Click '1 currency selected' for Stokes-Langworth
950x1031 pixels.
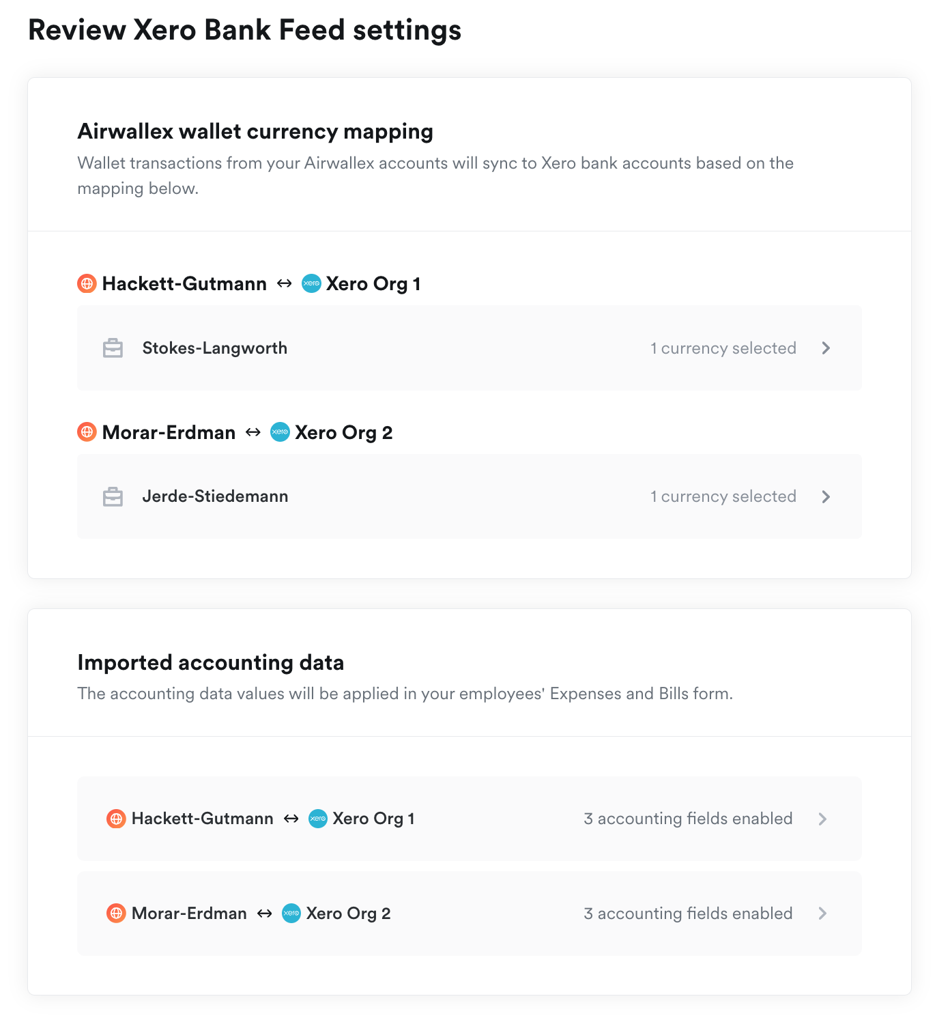point(723,348)
